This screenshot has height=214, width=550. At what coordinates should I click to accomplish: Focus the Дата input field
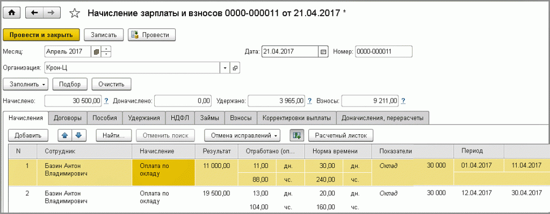(x=290, y=51)
